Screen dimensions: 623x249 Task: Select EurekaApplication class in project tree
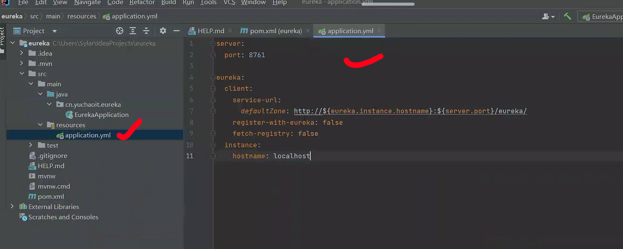[101, 115]
